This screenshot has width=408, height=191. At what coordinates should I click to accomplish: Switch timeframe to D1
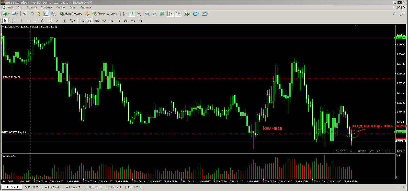(126, 21)
